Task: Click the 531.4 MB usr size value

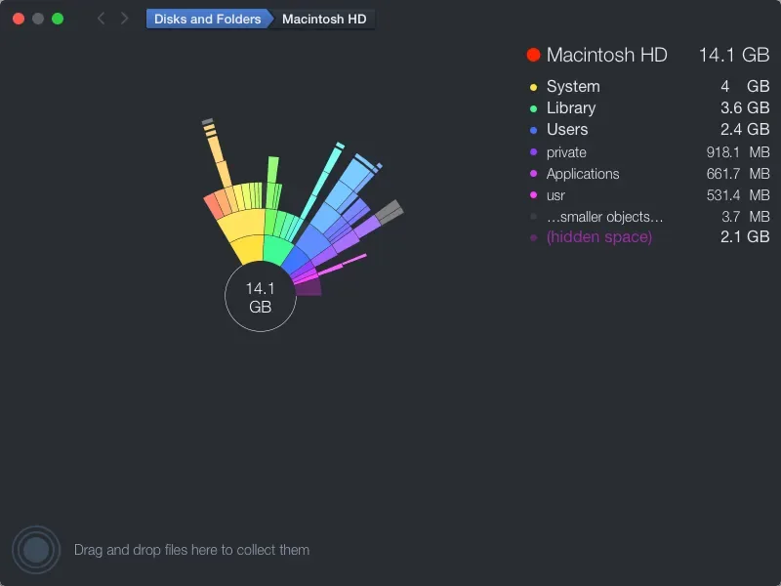Action: (738, 194)
